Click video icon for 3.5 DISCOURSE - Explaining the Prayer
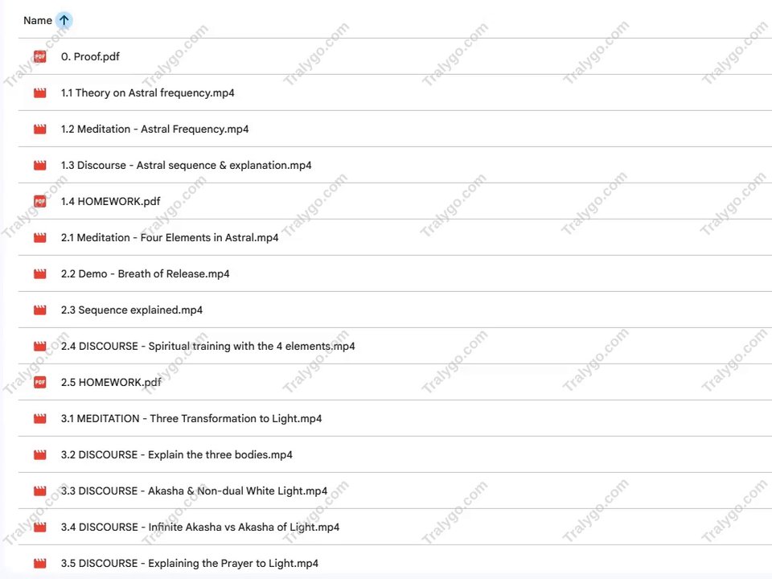 (x=40, y=563)
